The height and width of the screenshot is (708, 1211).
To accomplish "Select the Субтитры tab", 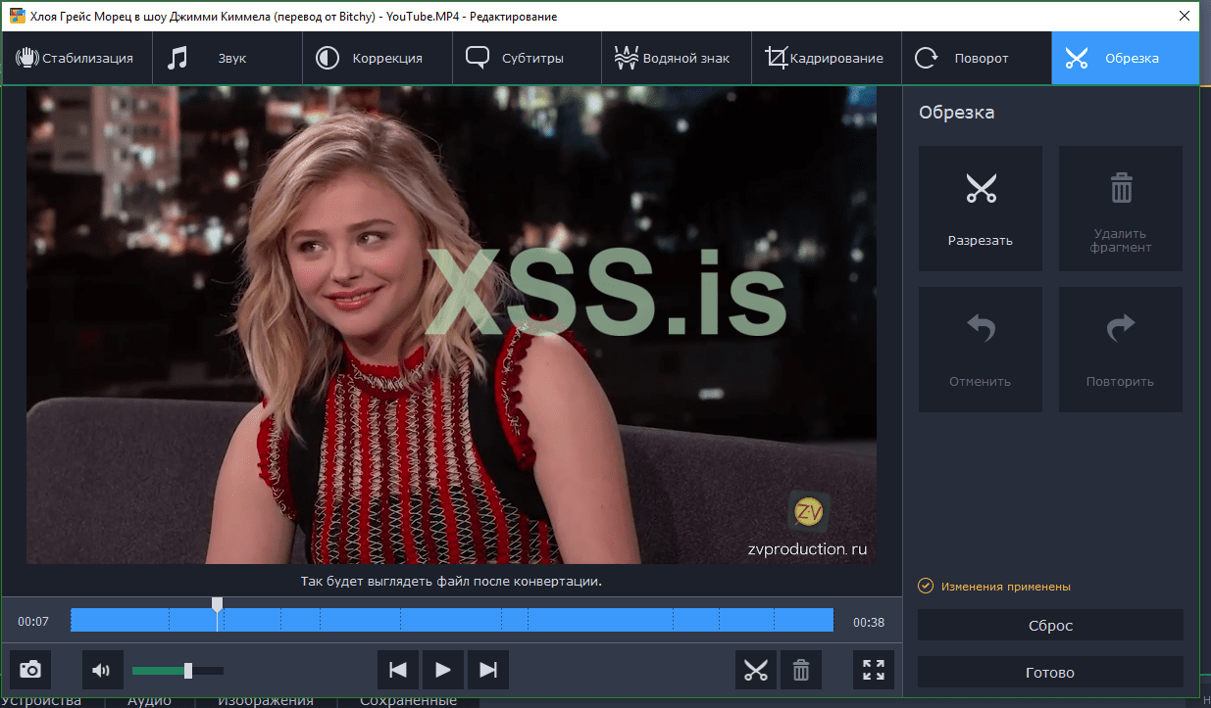I will point(527,58).
